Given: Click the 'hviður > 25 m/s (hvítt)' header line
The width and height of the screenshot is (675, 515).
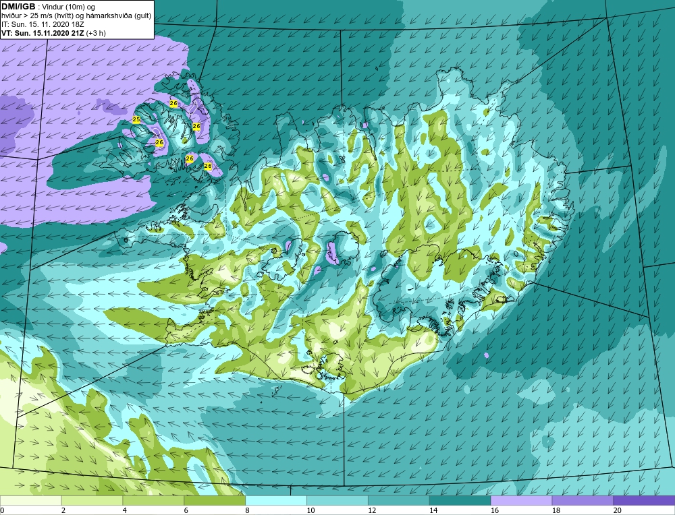Looking at the screenshot, I should [x=76, y=16].
